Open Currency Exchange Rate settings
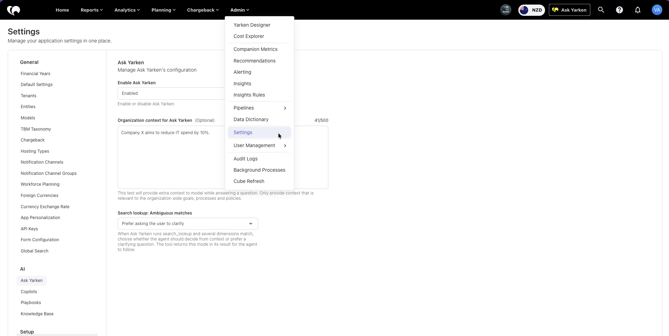The height and width of the screenshot is (336, 669). 45,207
